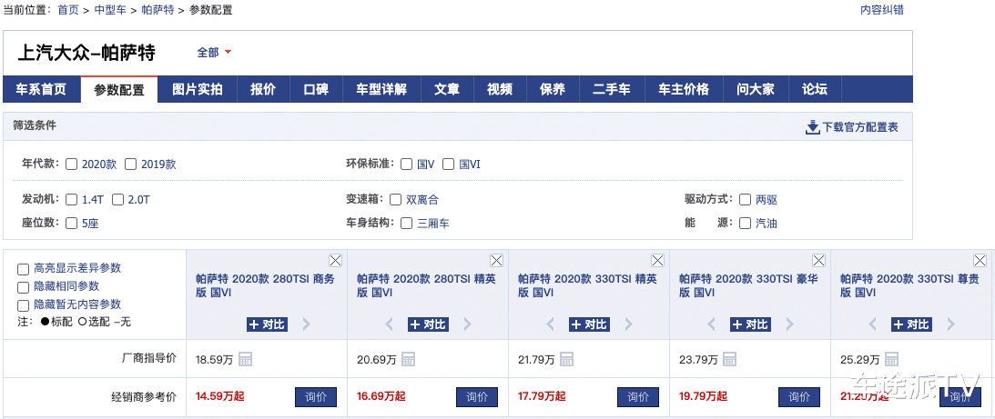This screenshot has height=419, width=995.
Task: Move 330TSI 豪华版 column right with arrow
Action: 790,324
